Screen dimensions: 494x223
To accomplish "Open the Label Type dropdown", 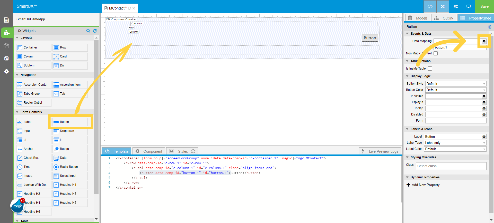I will (455, 143).
